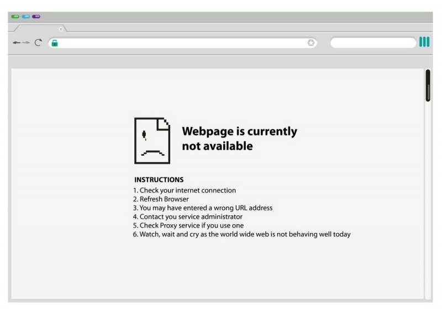Click the empty scrollbar track below thumb
This screenshot has height=312, width=442.
pyautogui.click(x=428, y=200)
